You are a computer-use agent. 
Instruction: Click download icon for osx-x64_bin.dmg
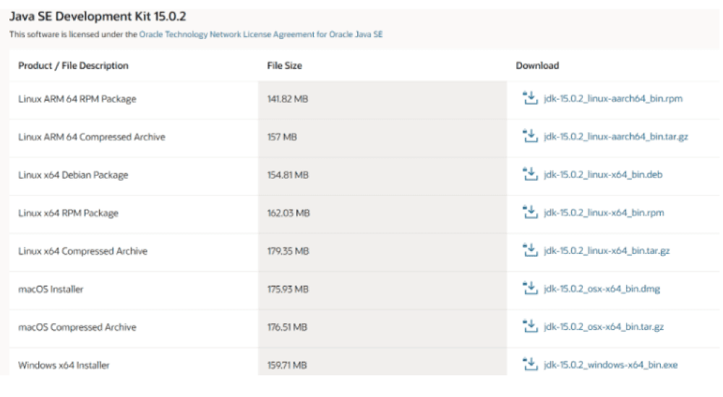click(530, 289)
